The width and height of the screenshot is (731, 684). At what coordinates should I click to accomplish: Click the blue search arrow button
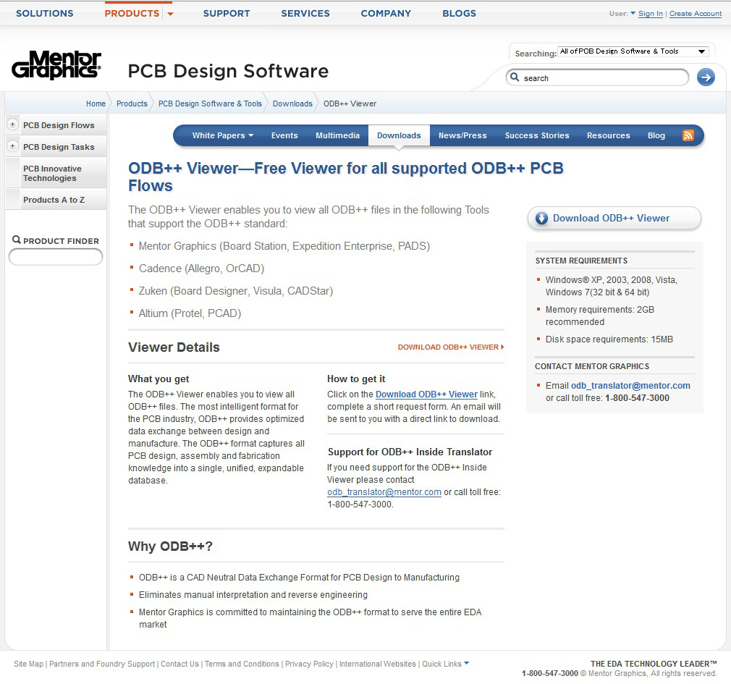point(706,77)
